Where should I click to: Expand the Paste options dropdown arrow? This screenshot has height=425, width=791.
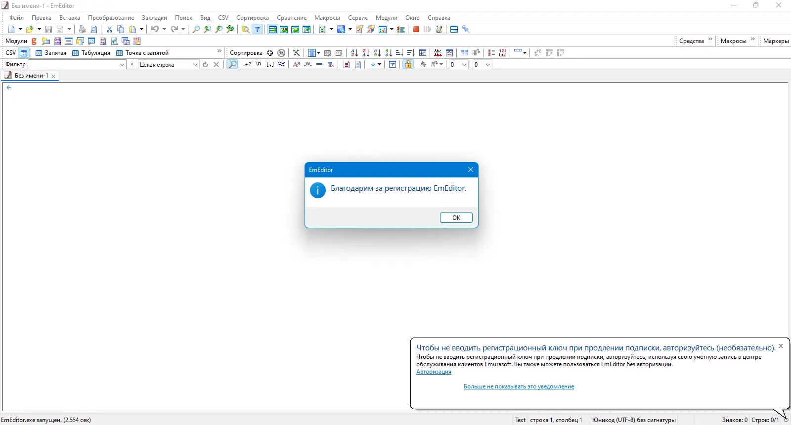[x=141, y=29]
